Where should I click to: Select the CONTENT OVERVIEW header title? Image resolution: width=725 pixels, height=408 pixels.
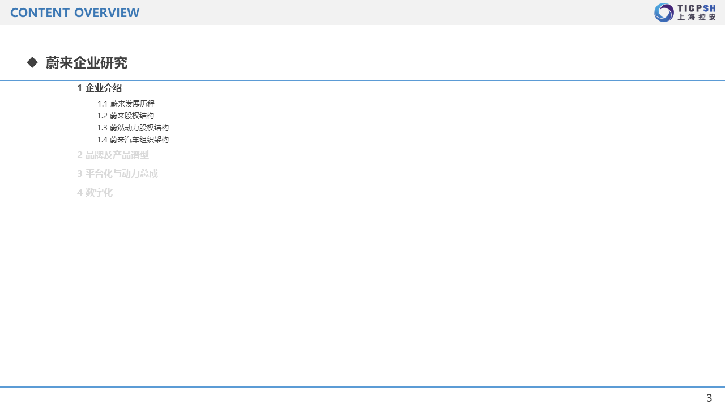(x=75, y=12)
